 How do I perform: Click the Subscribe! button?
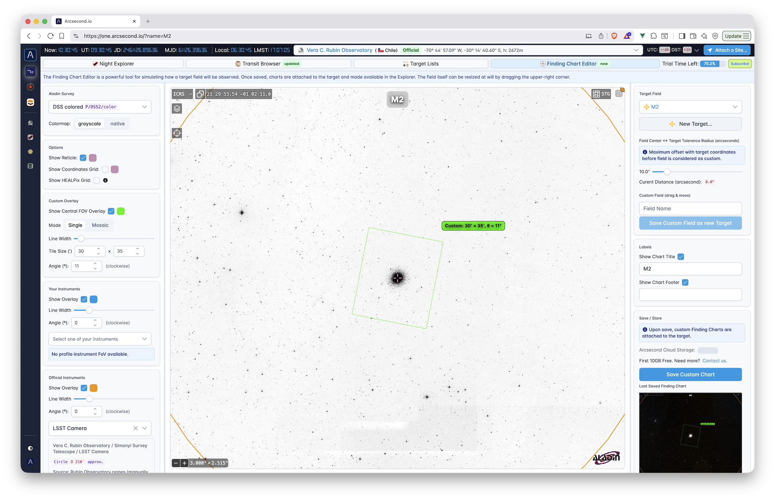(740, 64)
